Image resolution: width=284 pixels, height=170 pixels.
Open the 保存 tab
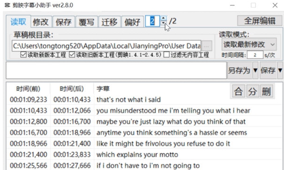click(64, 22)
